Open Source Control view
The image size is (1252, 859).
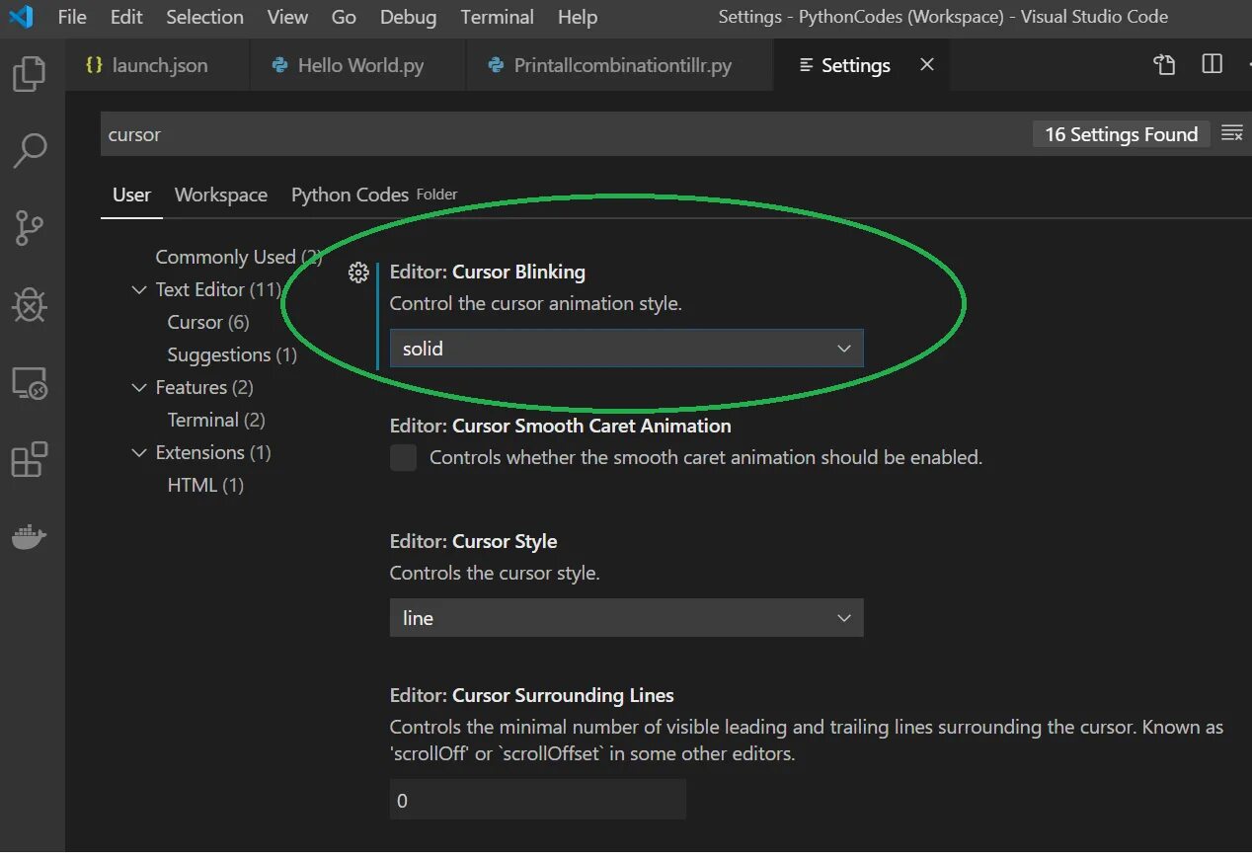pyautogui.click(x=30, y=228)
